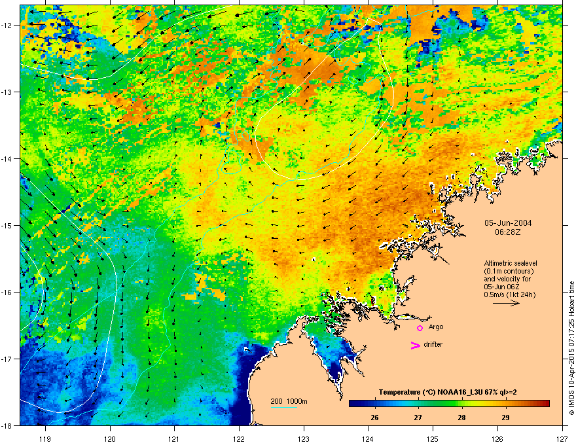
Task: Click the longitude label '121'
Action: [174, 438]
